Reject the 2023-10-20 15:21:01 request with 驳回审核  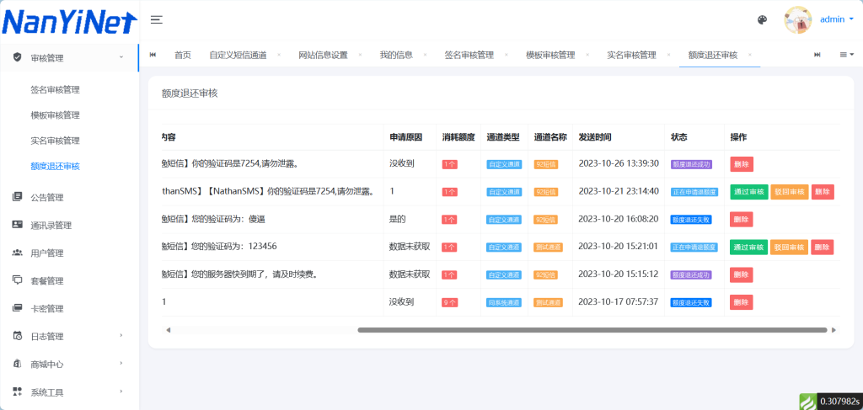click(789, 247)
